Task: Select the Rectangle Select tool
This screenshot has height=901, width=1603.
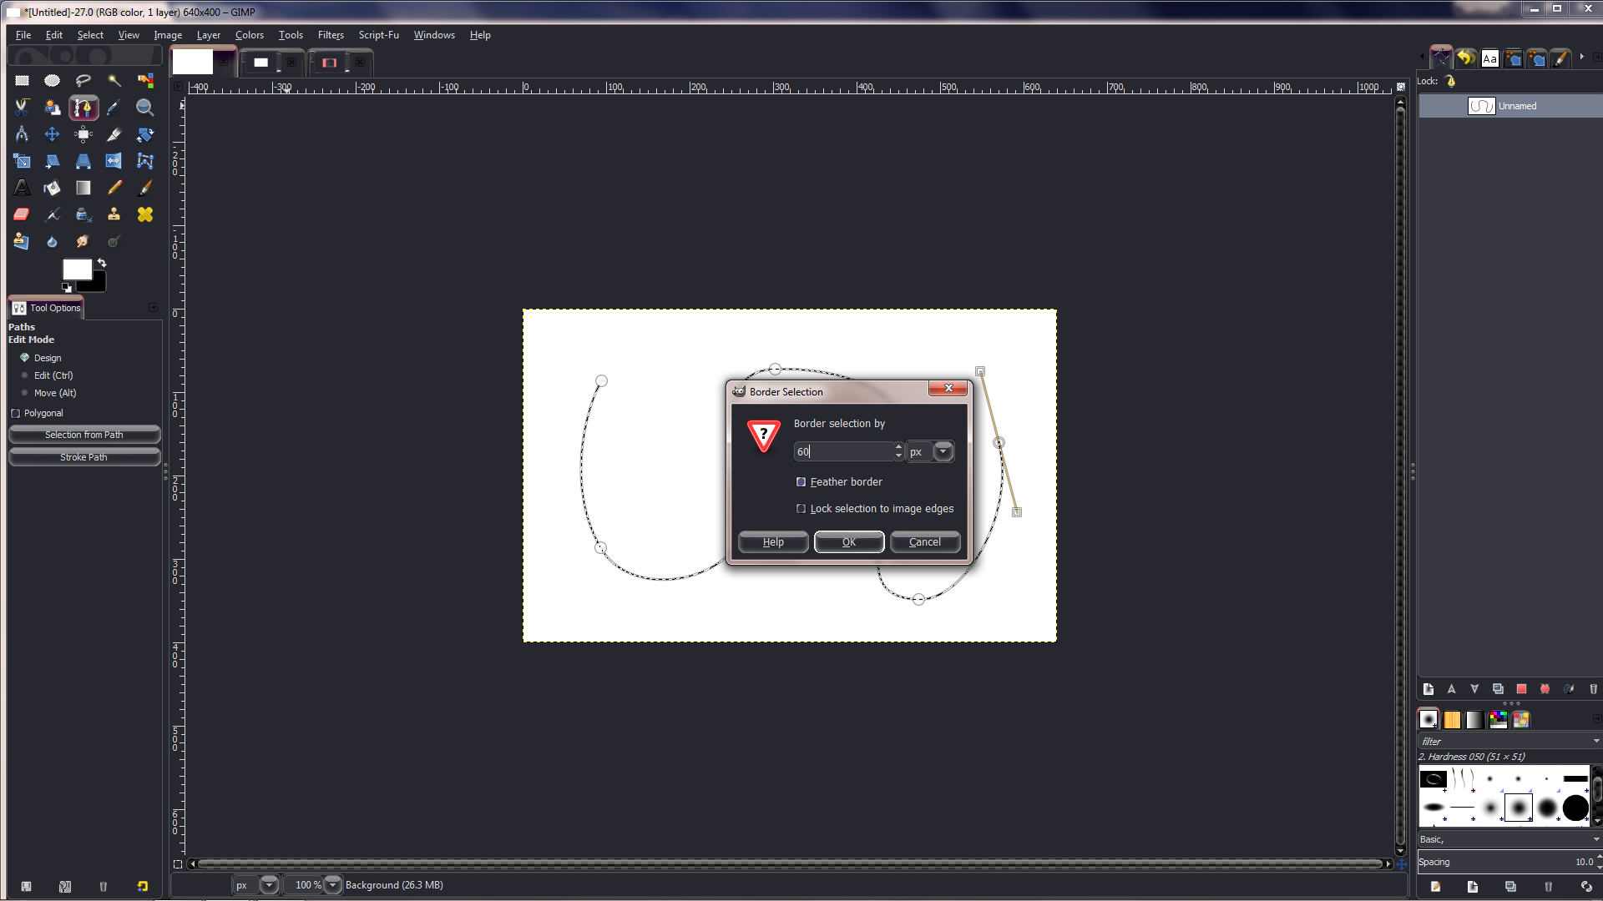Action: coord(22,81)
